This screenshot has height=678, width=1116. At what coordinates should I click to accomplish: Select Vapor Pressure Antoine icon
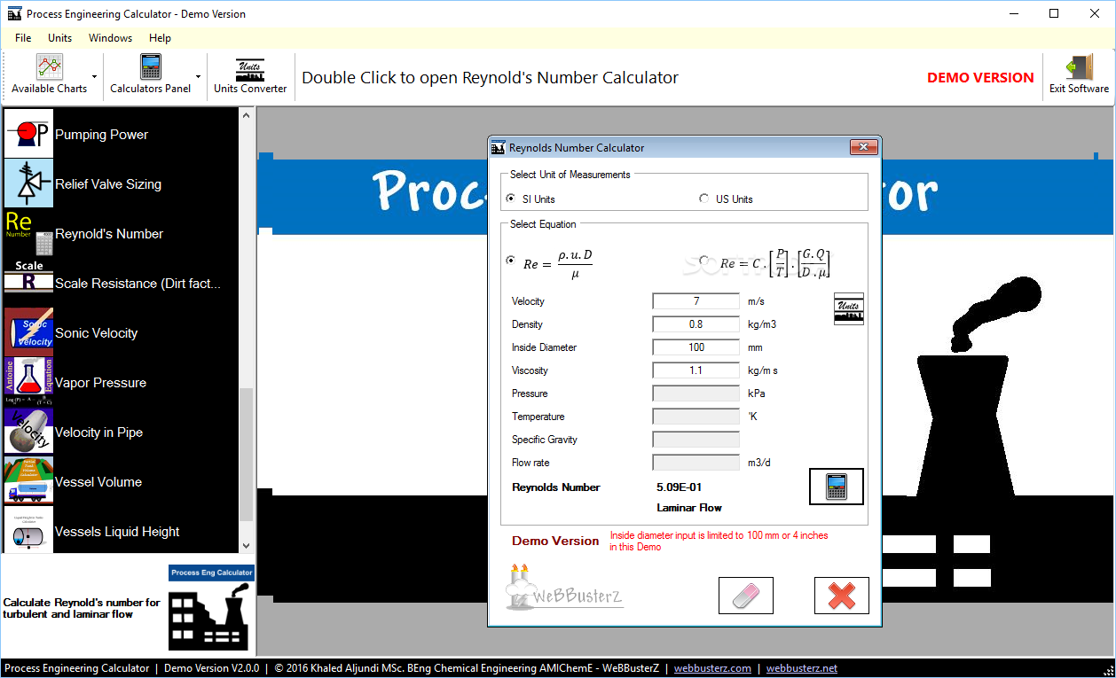pos(29,383)
